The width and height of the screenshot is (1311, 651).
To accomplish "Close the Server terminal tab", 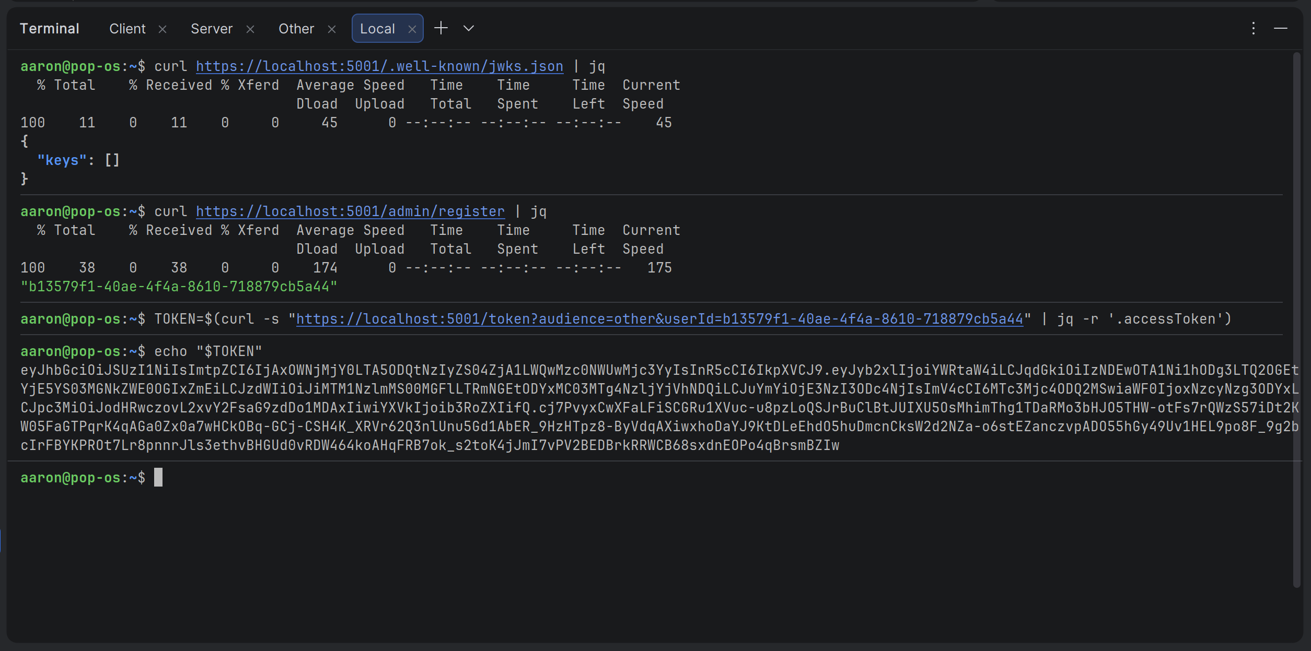I will [250, 29].
